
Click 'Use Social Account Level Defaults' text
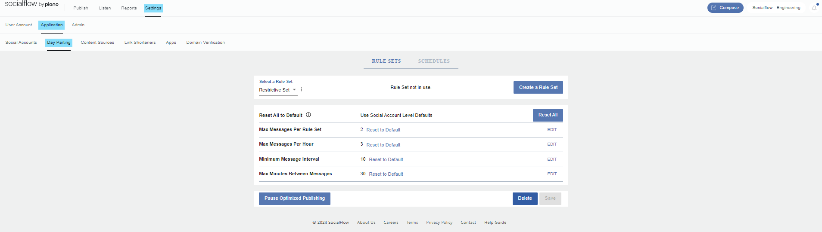(x=396, y=115)
